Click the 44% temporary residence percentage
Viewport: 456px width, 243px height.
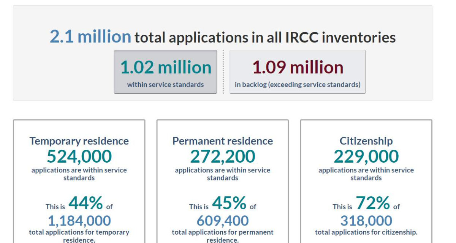[x=85, y=203]
